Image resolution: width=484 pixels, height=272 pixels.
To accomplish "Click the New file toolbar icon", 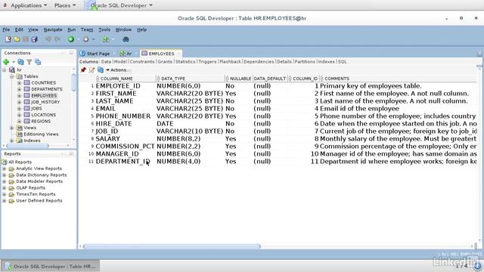I will (x=8, y=39).
